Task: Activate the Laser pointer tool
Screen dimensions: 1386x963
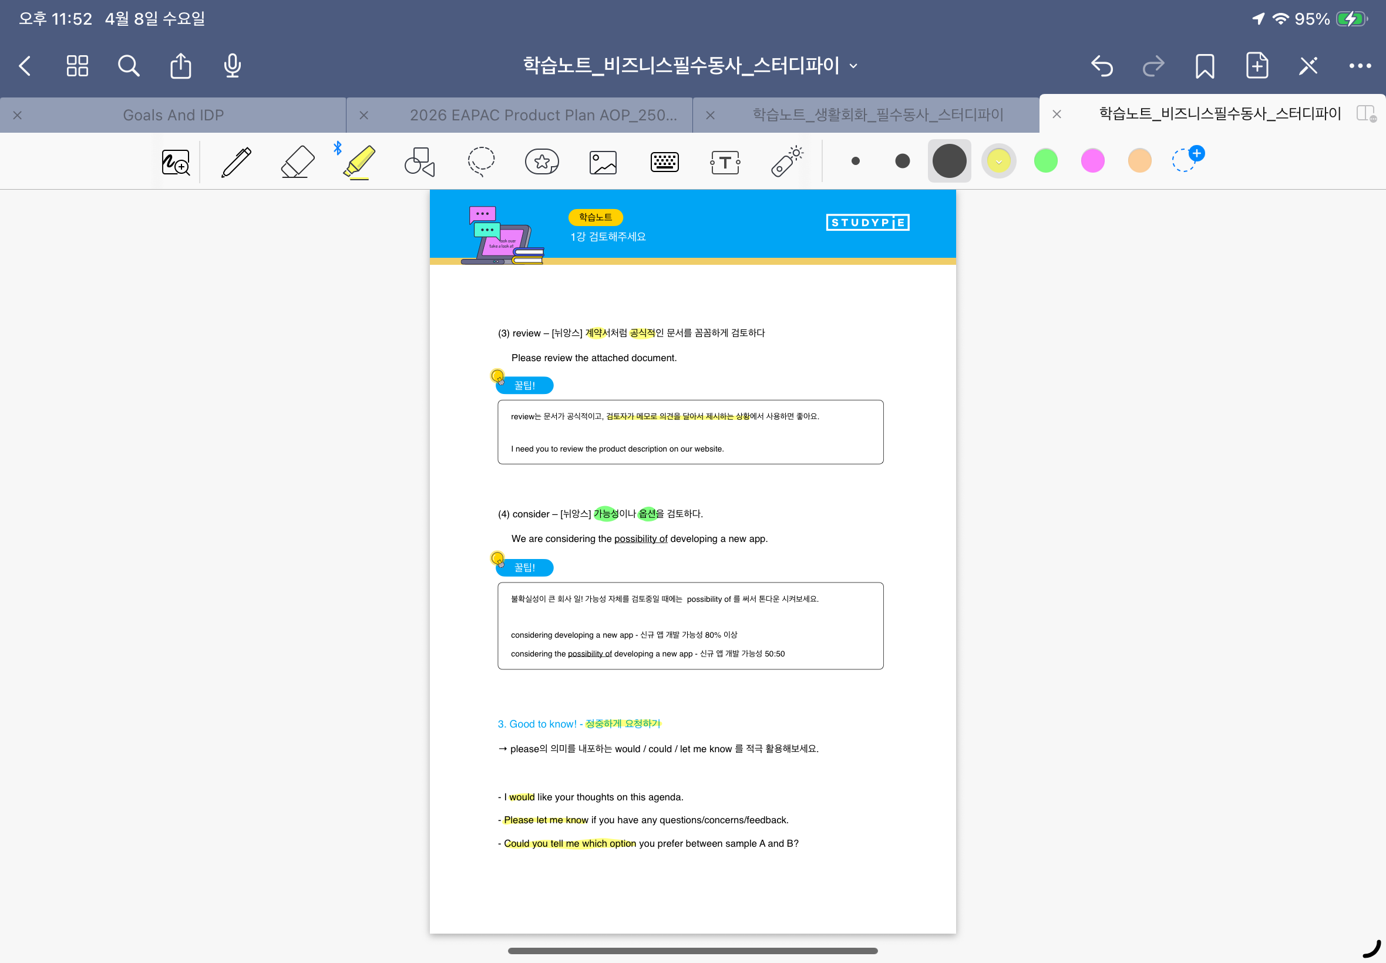Action: tap(786, 161)
